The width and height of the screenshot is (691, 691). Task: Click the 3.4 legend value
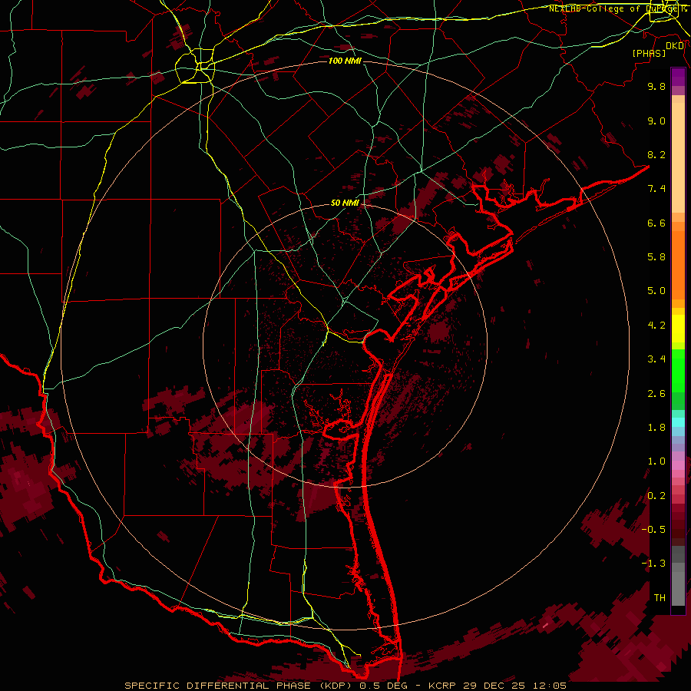point(656,359)
